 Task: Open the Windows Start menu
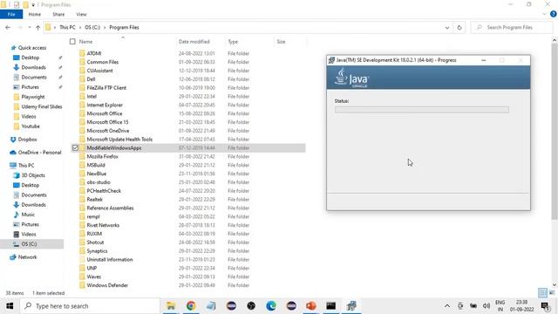(x=10, y=306)
